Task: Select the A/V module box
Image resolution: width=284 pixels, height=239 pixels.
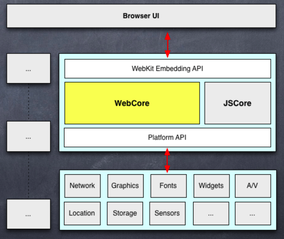Action: tap(253, 186)
